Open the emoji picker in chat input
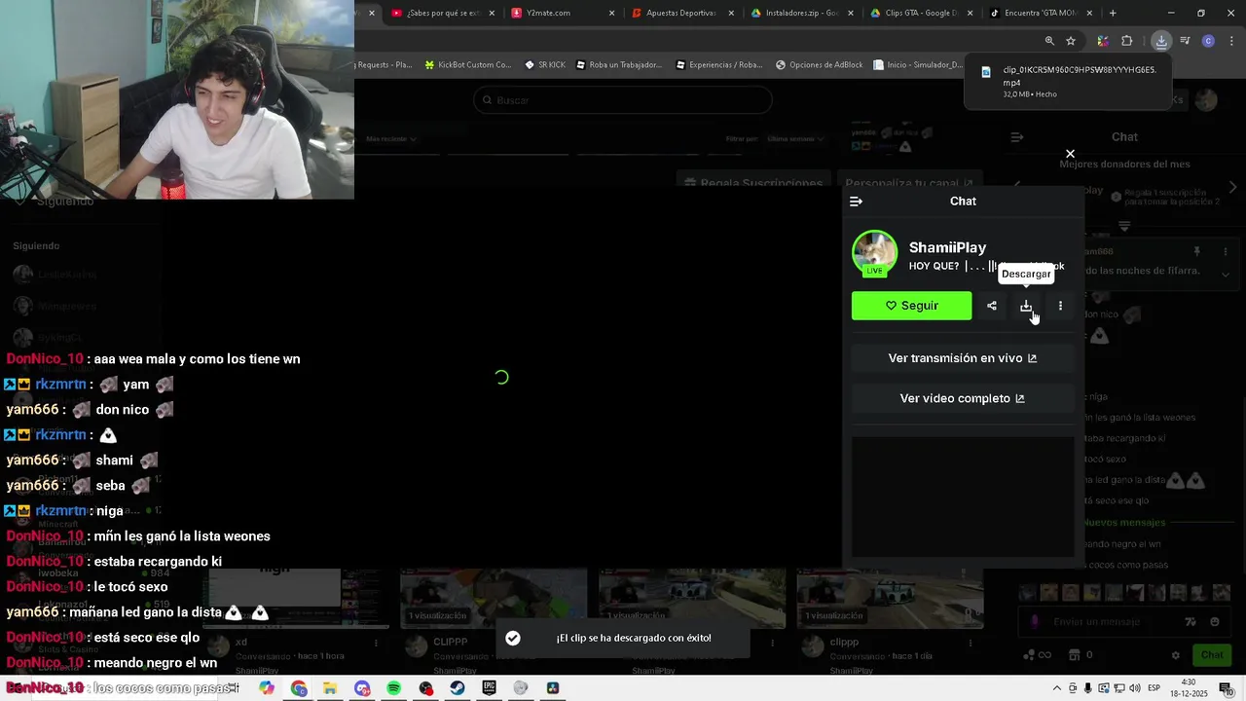The width and height of the screenshot is (1246, 701). (x=1215, y=621)
